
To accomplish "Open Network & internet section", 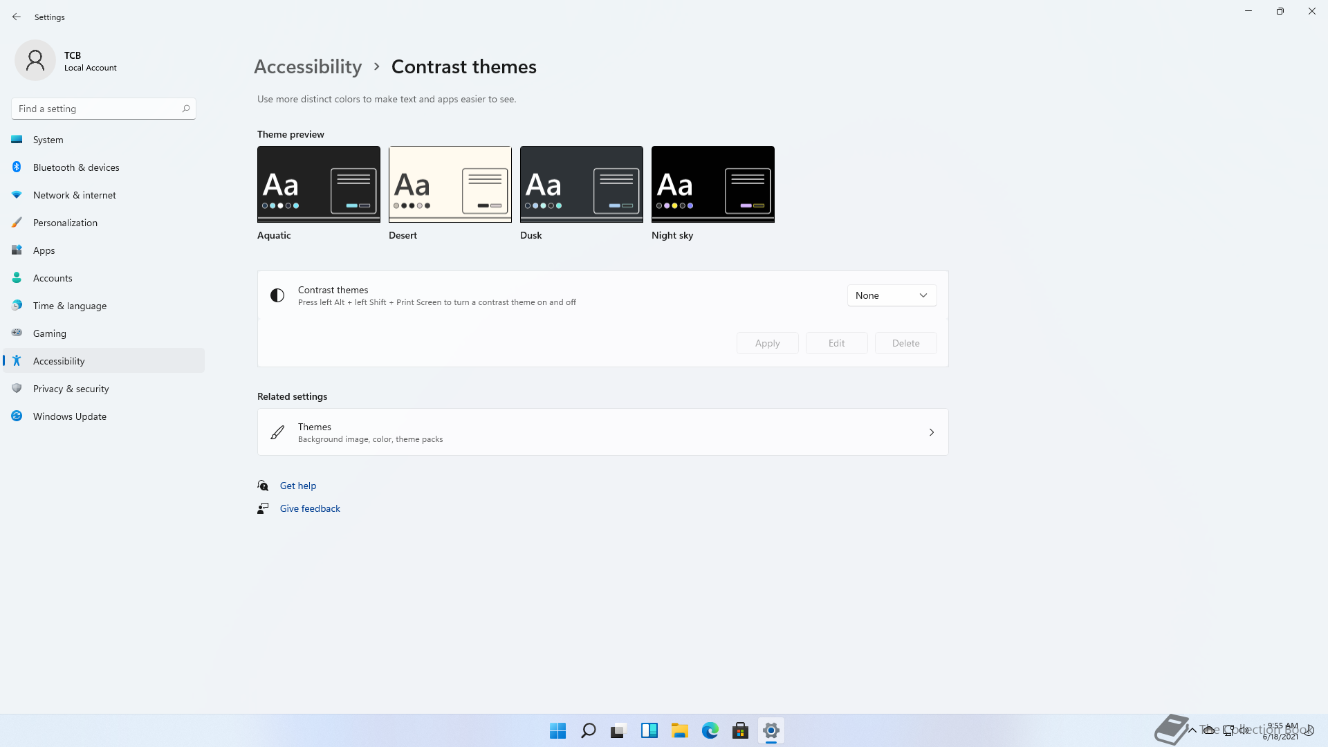I will 104,195.
